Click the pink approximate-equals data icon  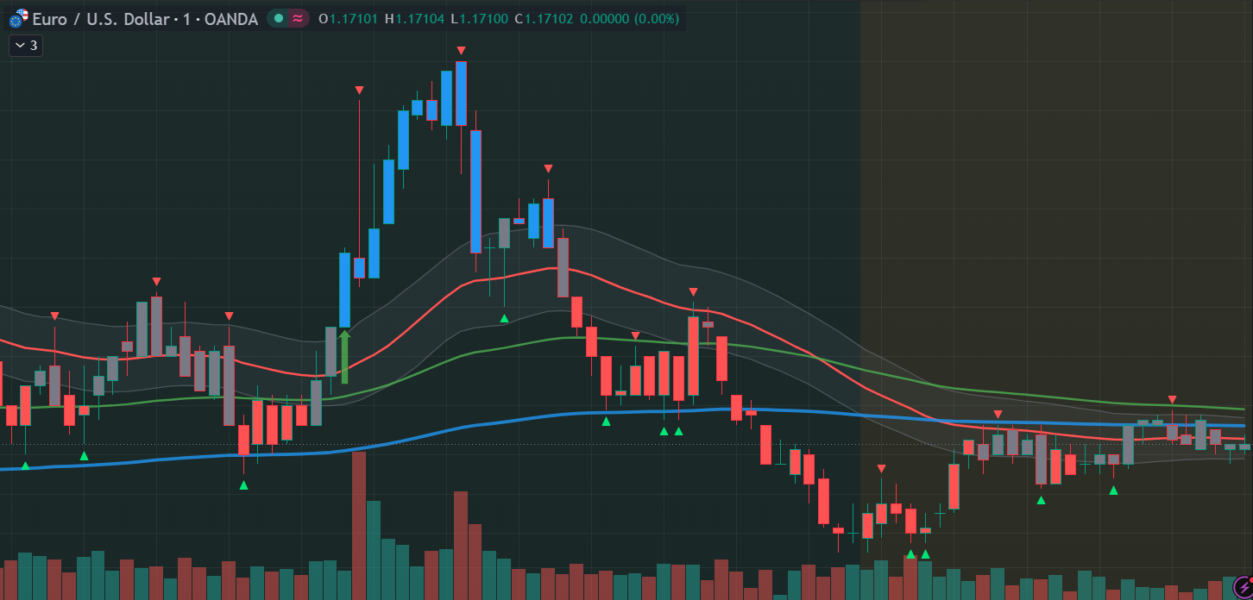(x=298, y=18)
